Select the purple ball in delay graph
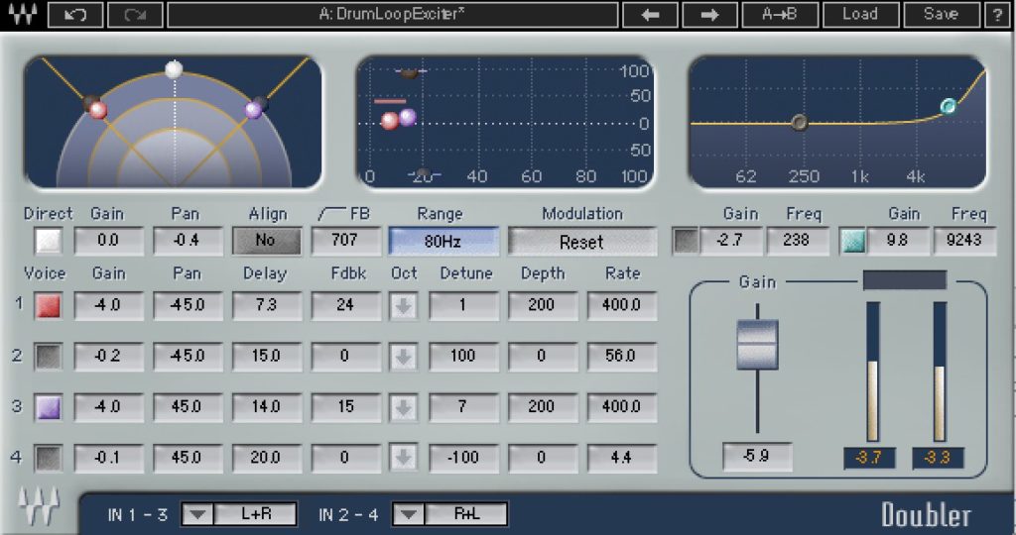 pos(408,117)
